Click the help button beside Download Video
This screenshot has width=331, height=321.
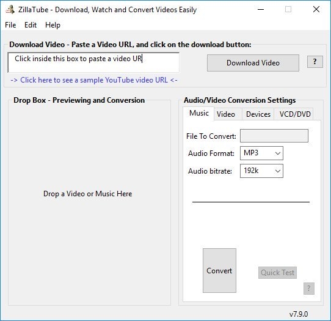pyautogui.click(x=315, y=62)
